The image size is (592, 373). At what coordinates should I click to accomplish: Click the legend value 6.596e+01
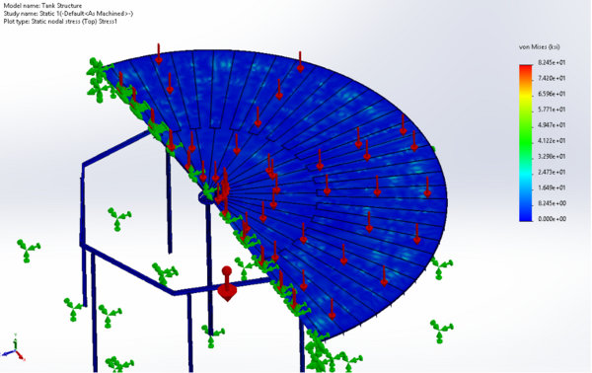(552, 94)
